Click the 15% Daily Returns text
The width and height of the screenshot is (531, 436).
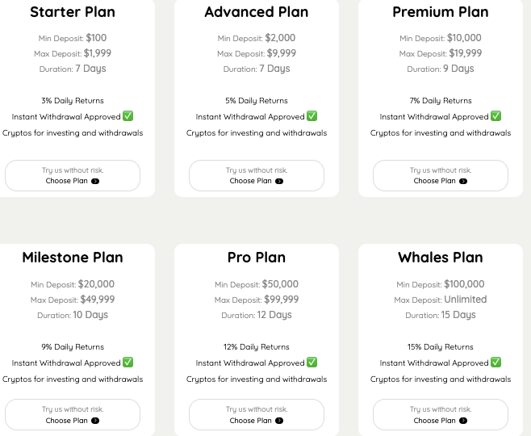point(441,347)
